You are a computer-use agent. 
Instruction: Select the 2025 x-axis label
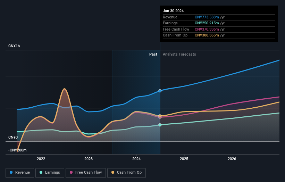tap(184, 159)
